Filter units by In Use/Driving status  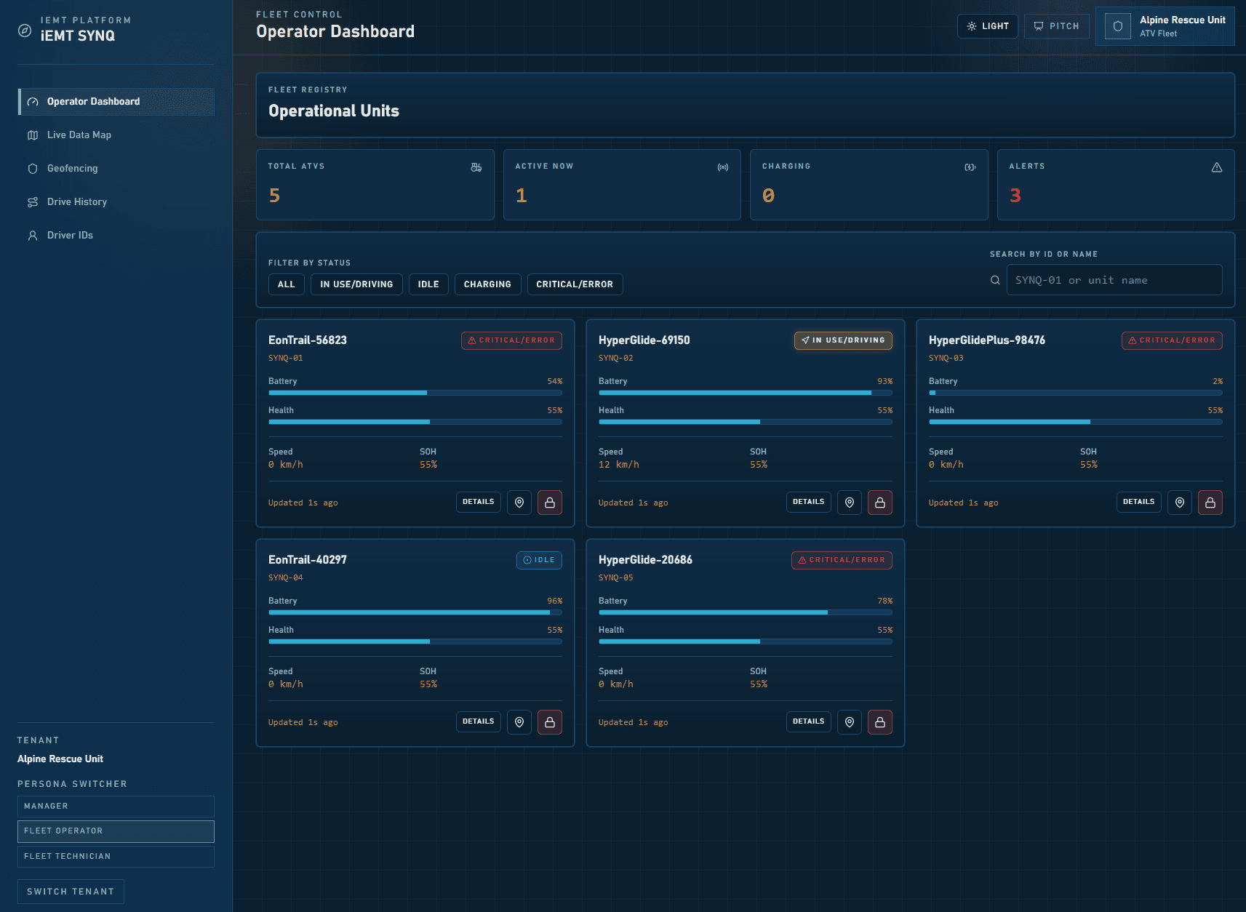click(356, 284)
